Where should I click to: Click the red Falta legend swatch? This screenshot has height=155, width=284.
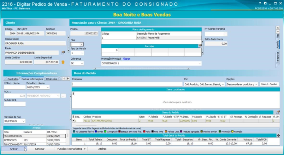tap(144, 132)
